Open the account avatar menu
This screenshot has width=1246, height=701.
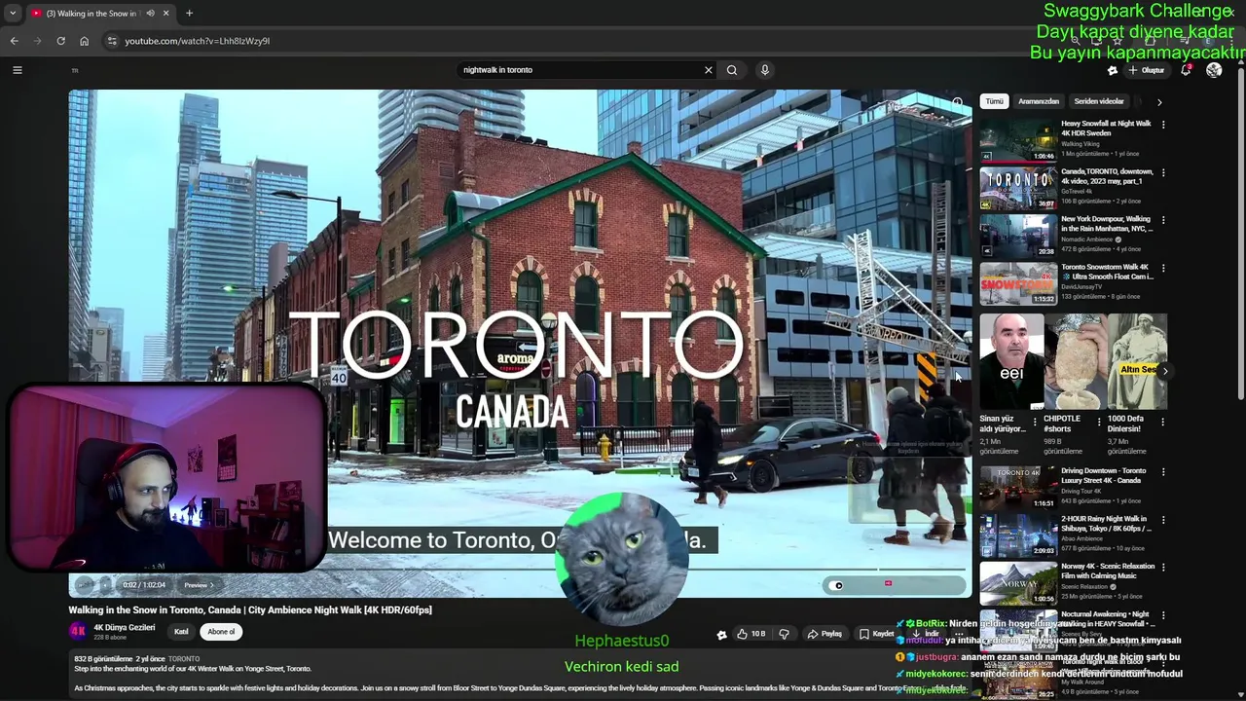1214,70
